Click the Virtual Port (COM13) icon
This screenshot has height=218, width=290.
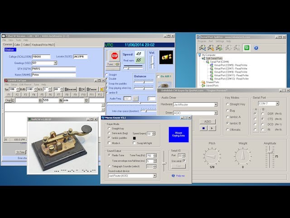pos(212,79)
